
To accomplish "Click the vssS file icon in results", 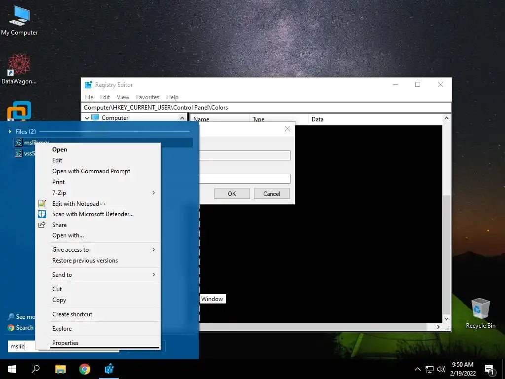I will click(x=19, y=153).
